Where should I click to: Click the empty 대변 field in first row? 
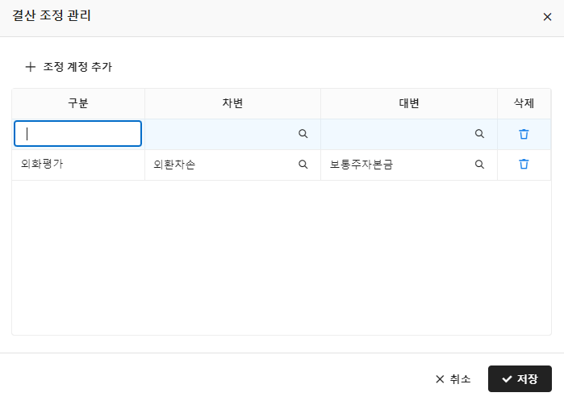[398, 134]
